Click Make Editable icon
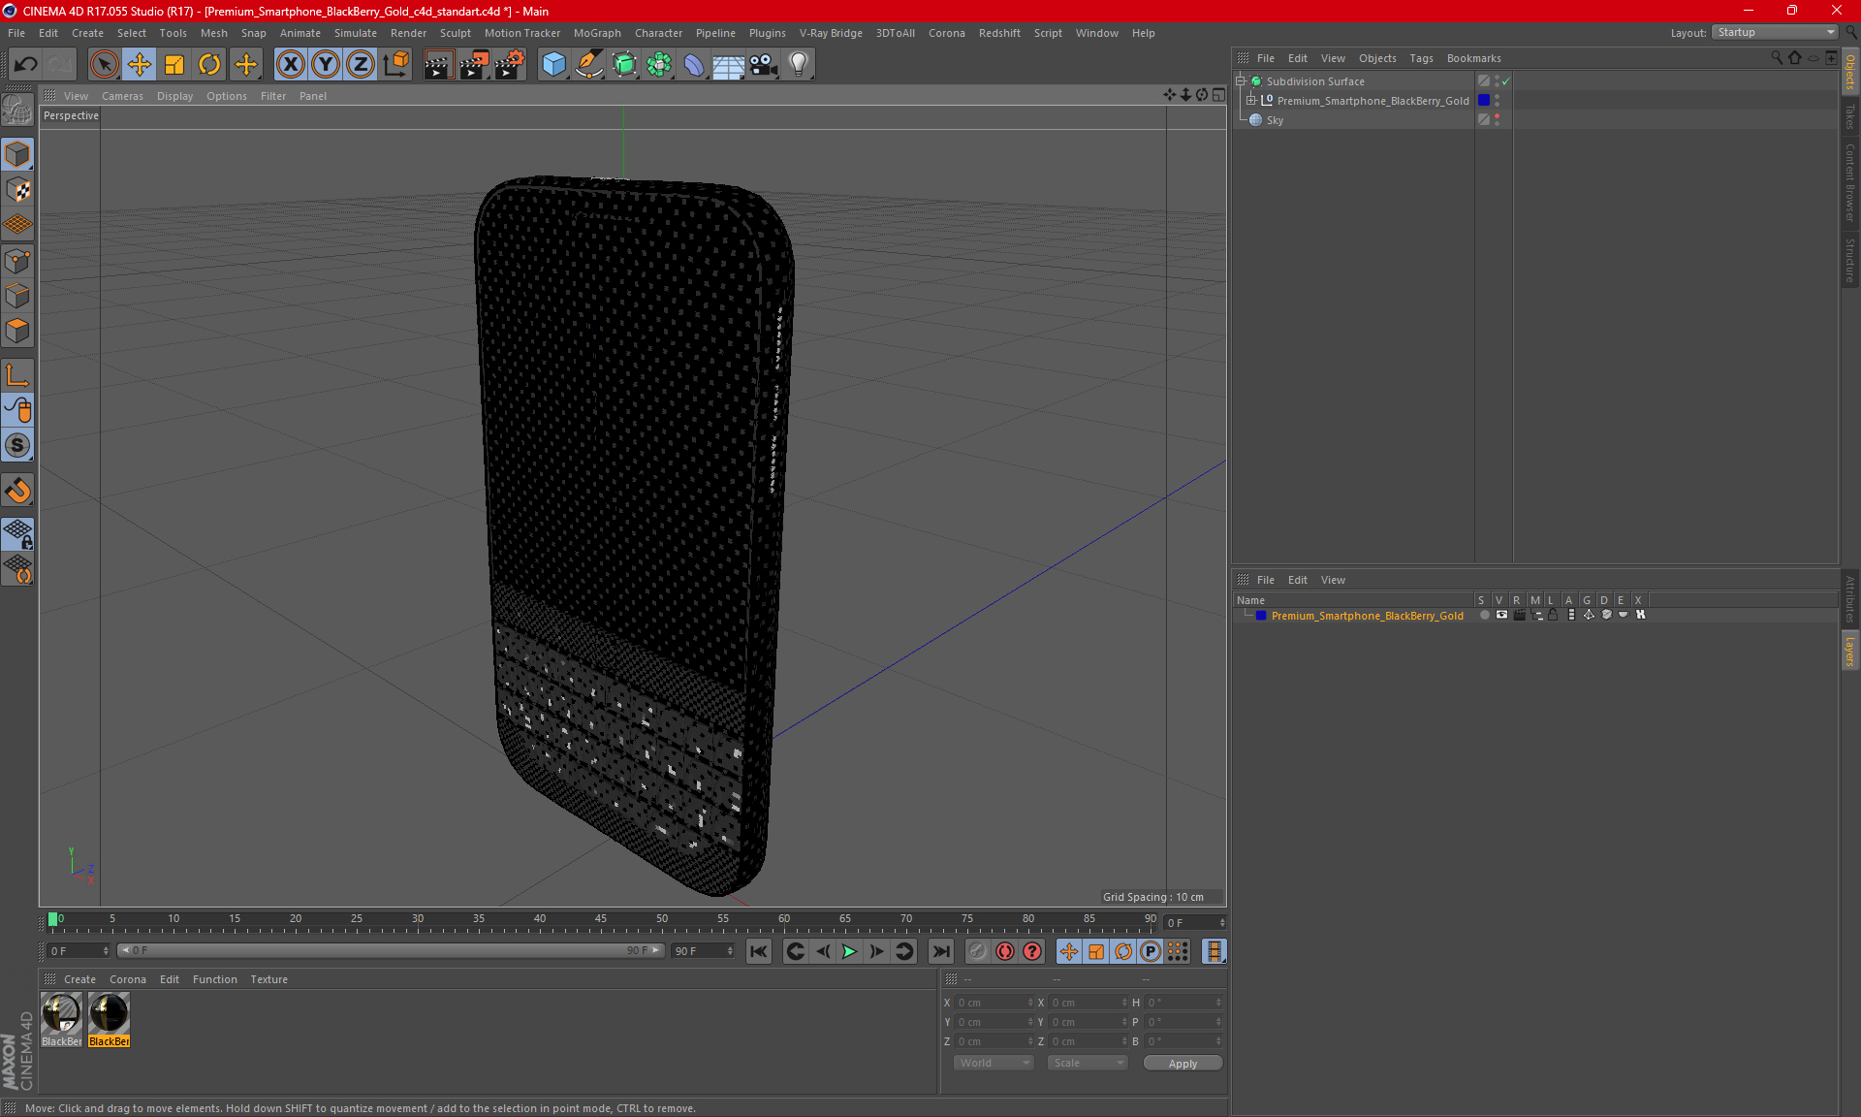The image size is (1861, 1117). tap(17, 110)
